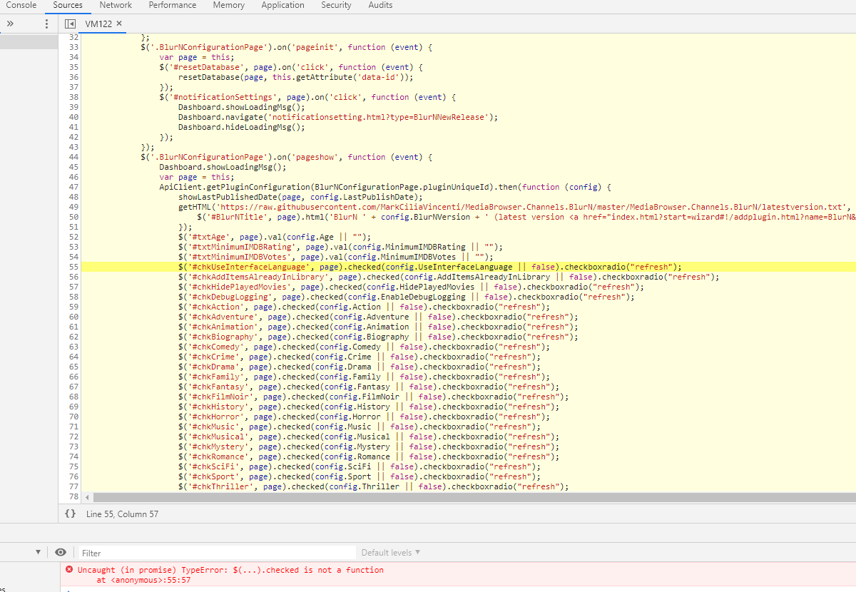Close the VM122 source tab
The width and height of the screenshot is (856, 592).
118,23
